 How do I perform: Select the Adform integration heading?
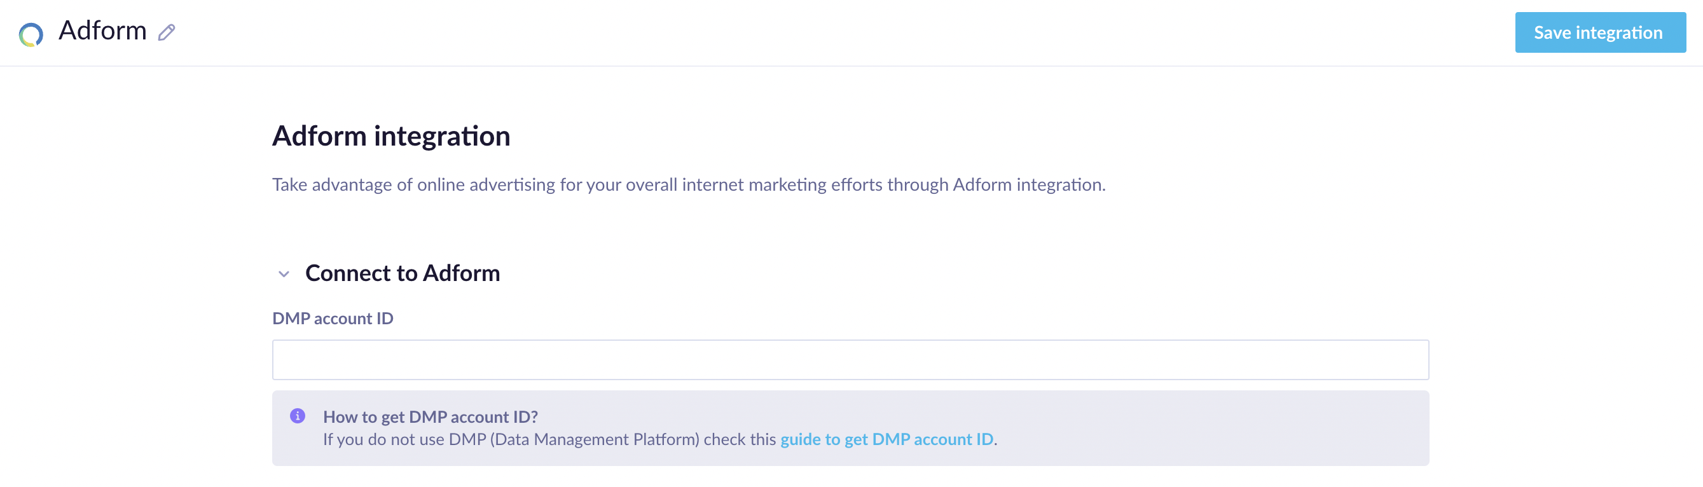[391, 136]
